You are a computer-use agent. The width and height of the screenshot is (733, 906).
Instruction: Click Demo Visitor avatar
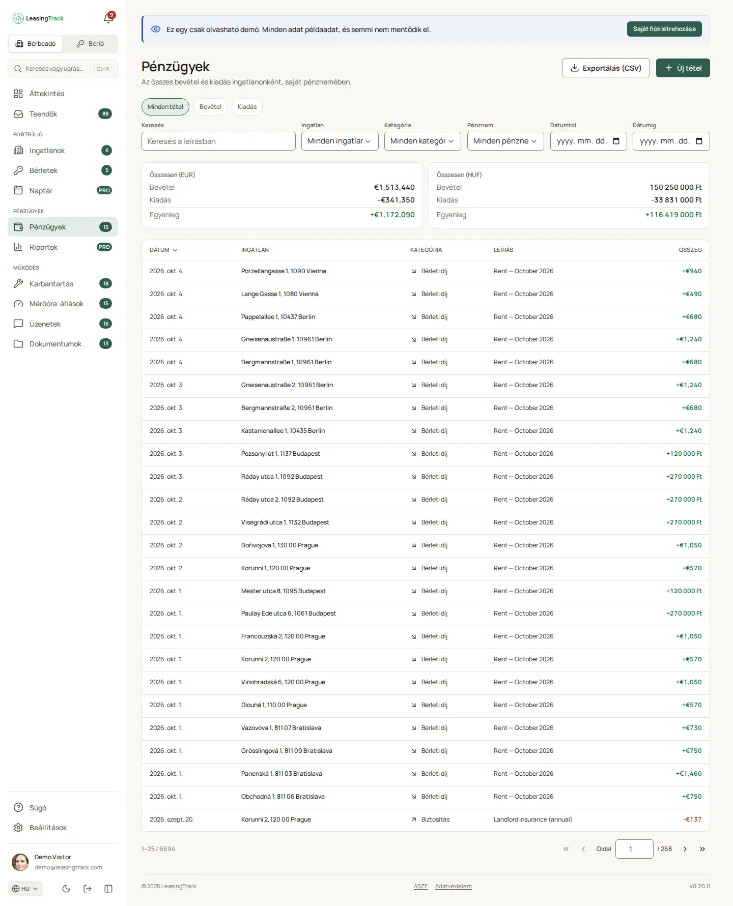(x=20, y=862)
